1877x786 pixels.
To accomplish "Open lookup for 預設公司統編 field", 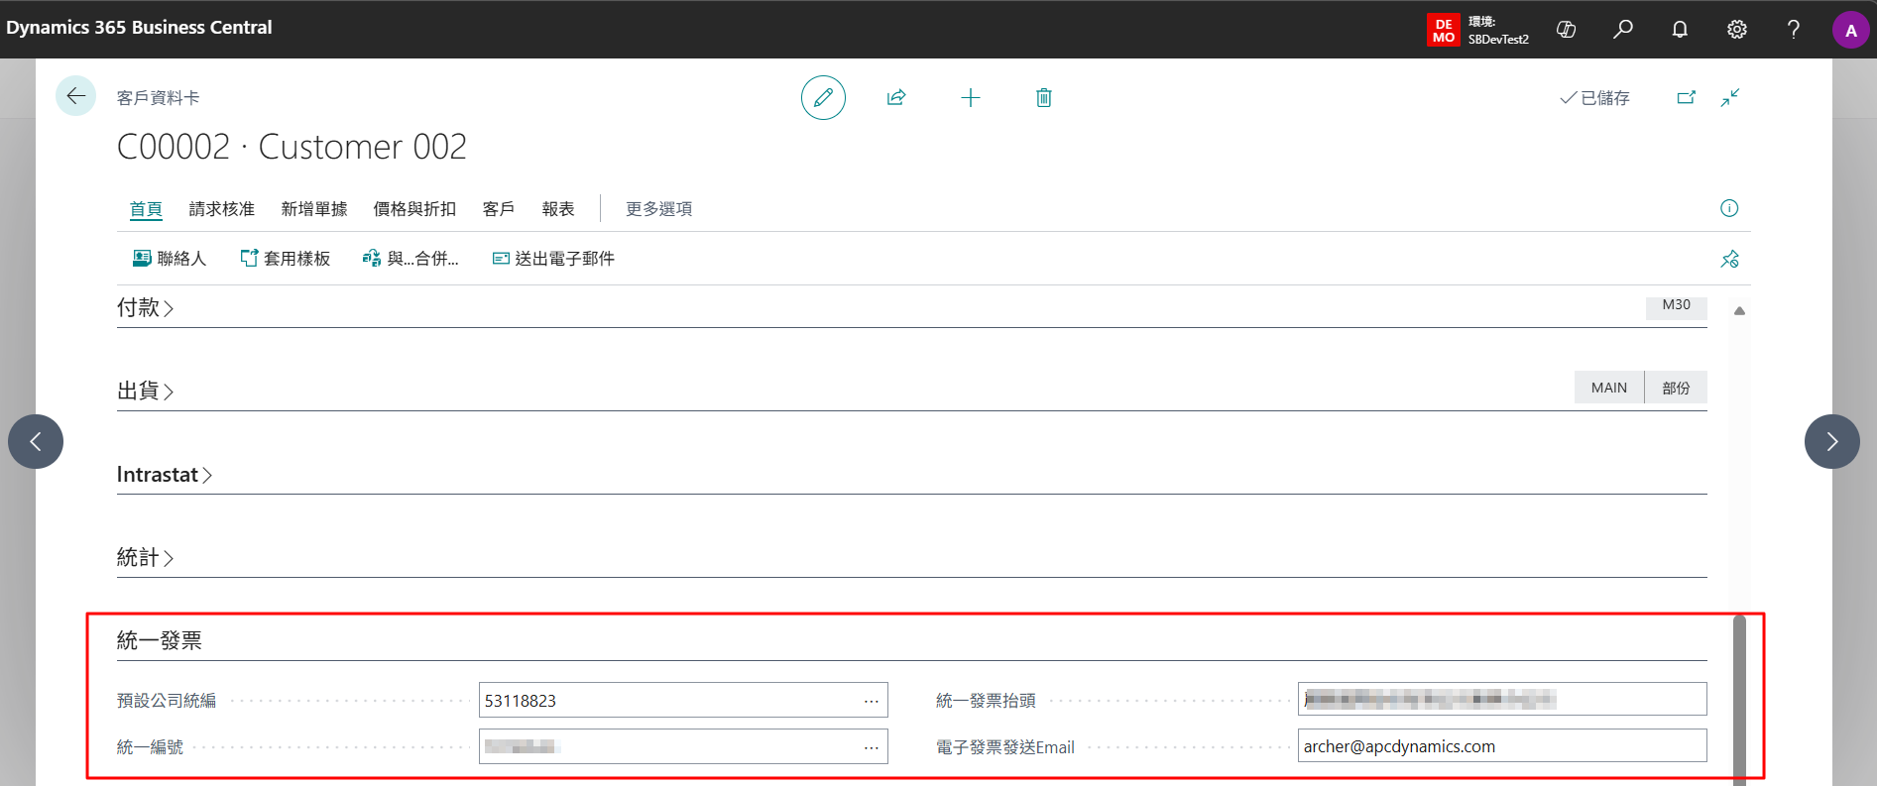I will click(872, 701).
